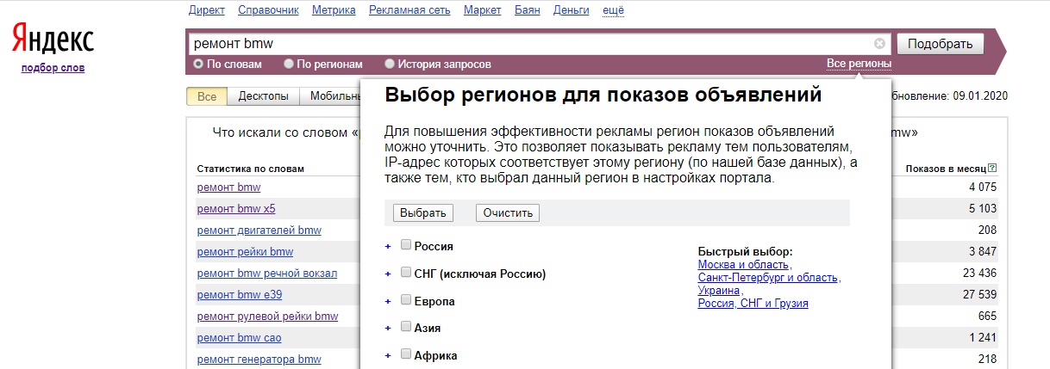Open the ремонт рулевой рейки bmw link
This screenshot has height=369, width=1050.
click(267, 316)
